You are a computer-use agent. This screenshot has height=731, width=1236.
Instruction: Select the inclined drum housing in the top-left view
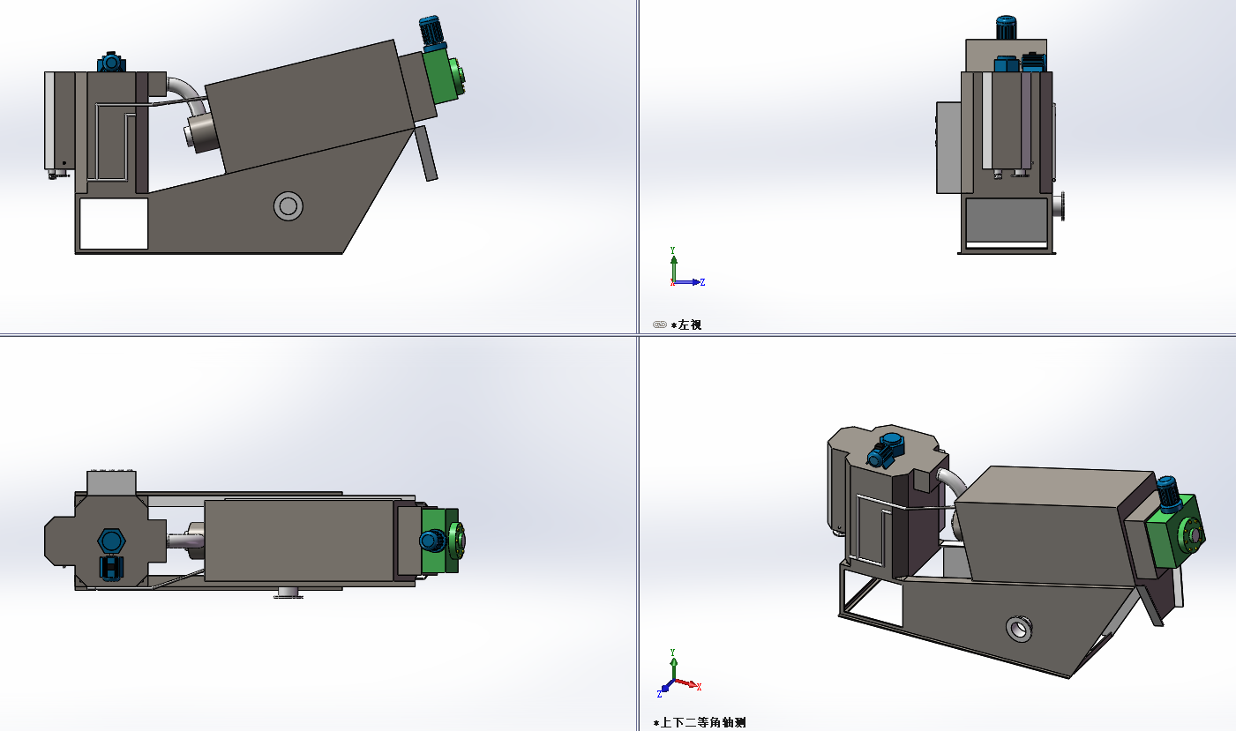(x=310, y=105)
